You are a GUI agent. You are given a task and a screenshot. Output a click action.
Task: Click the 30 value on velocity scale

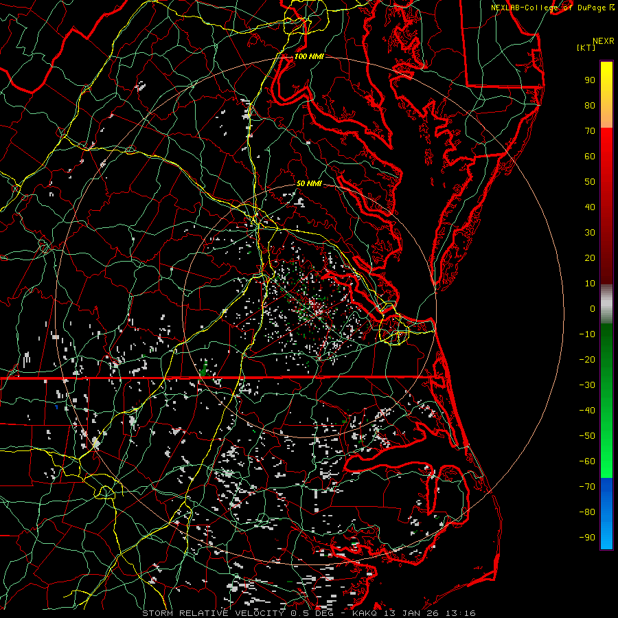click(x=590, y=233)
